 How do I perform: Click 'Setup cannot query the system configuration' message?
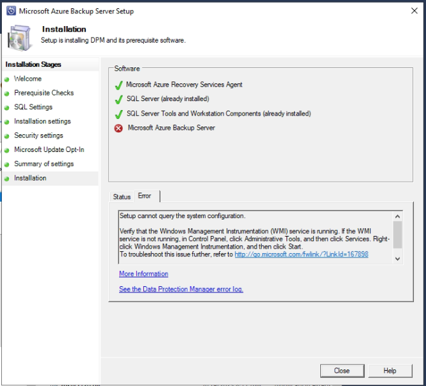pos(183,216)
